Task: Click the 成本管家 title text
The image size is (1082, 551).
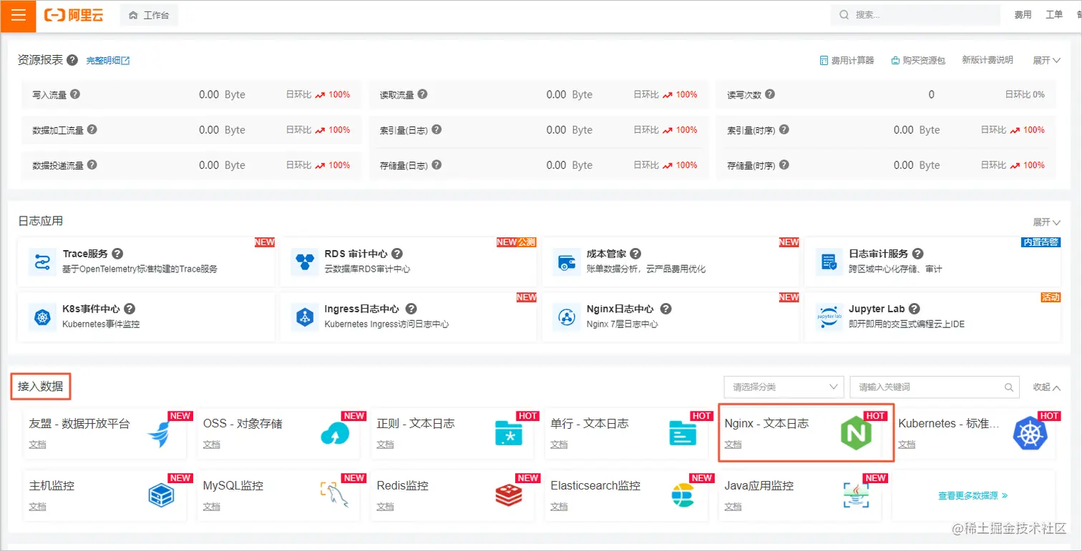Action: tap(606, 254)
